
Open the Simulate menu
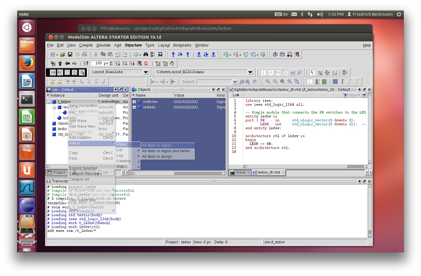tap(103, 45)
